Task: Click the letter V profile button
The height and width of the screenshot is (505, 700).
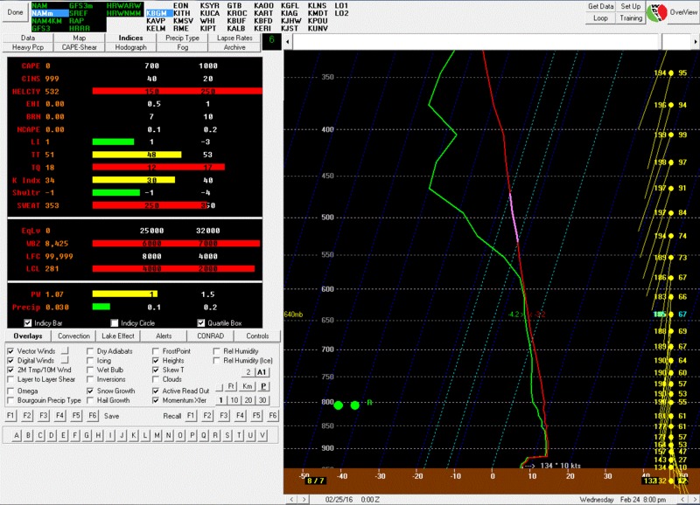Action: tap(262, 435)
